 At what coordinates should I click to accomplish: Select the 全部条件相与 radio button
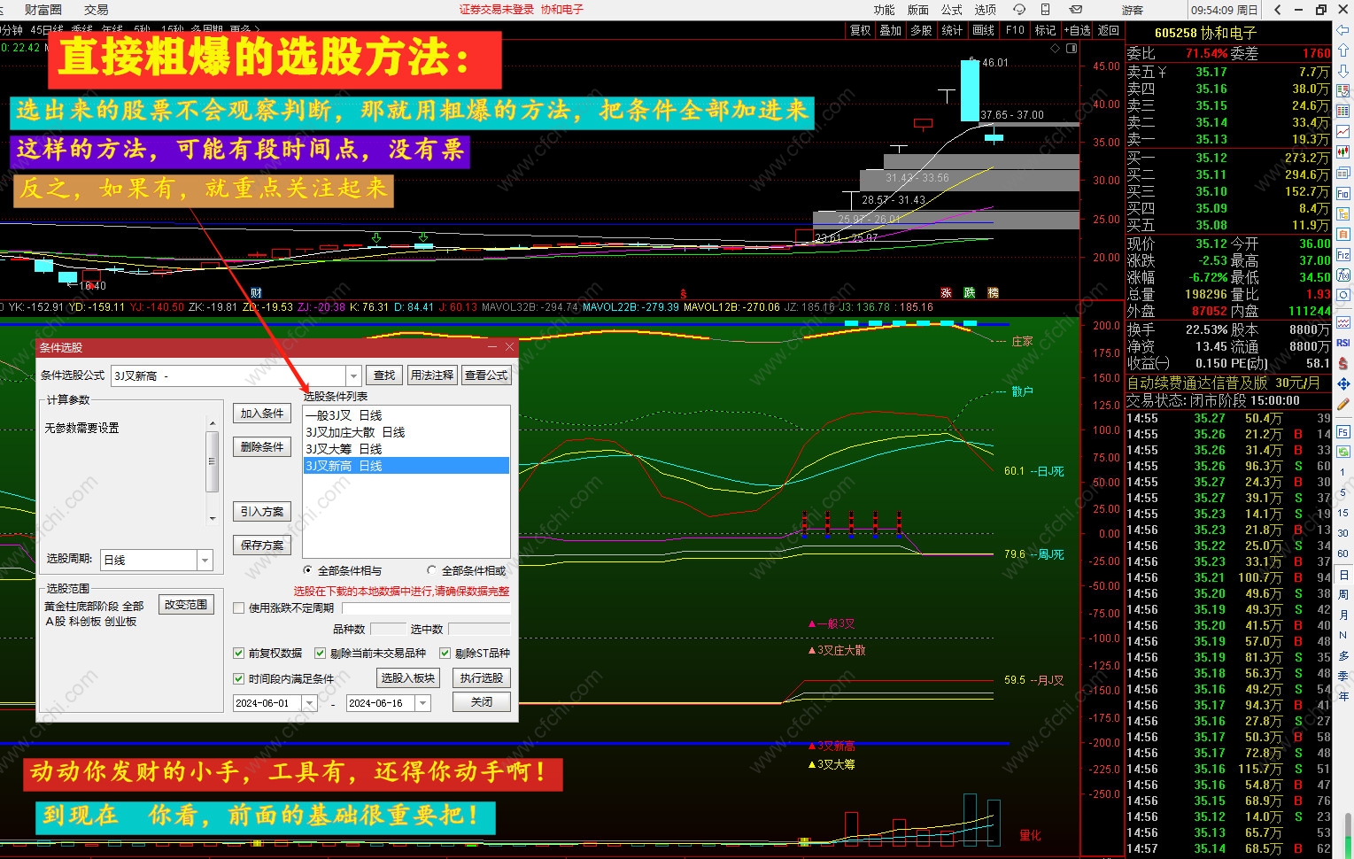tap(308, 570)
